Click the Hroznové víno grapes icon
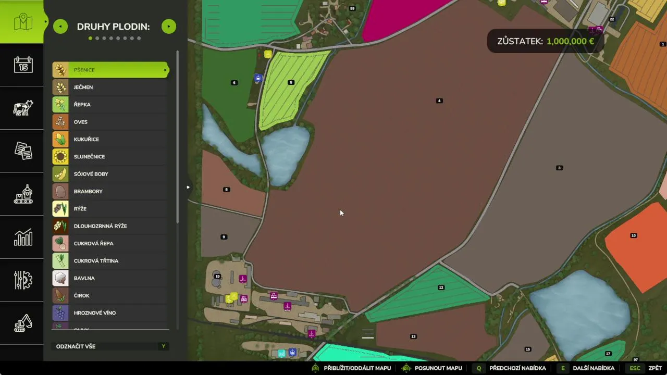 [60, 312]
